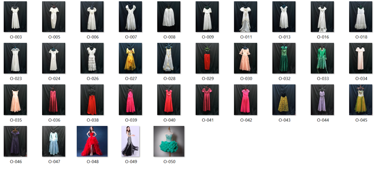Click the file name label O-050
The height and width of the screenshot is (173, 378).
[169, 162]
